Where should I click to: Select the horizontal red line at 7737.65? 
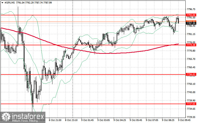(93, 104)
